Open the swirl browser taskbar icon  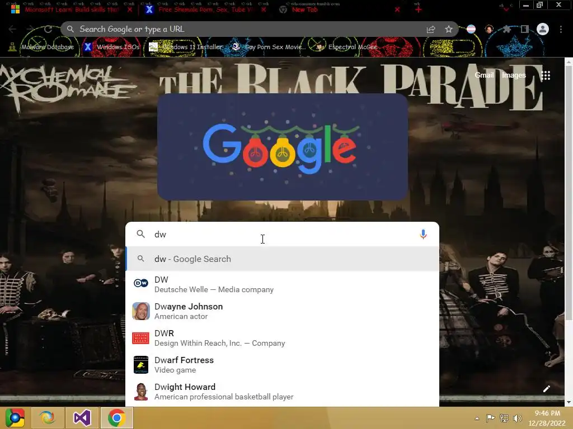[x=48, y=418]
